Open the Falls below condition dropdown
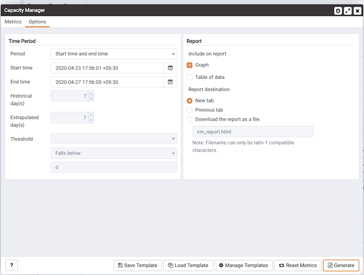This screenshot has height=275, width=364. tap(114, 153)
